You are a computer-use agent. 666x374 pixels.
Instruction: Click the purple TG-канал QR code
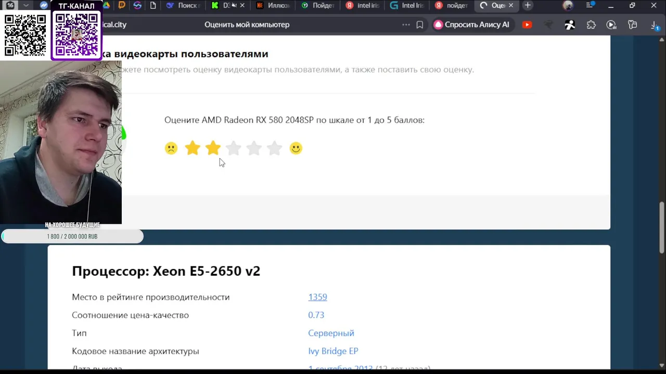pos(77,35)
